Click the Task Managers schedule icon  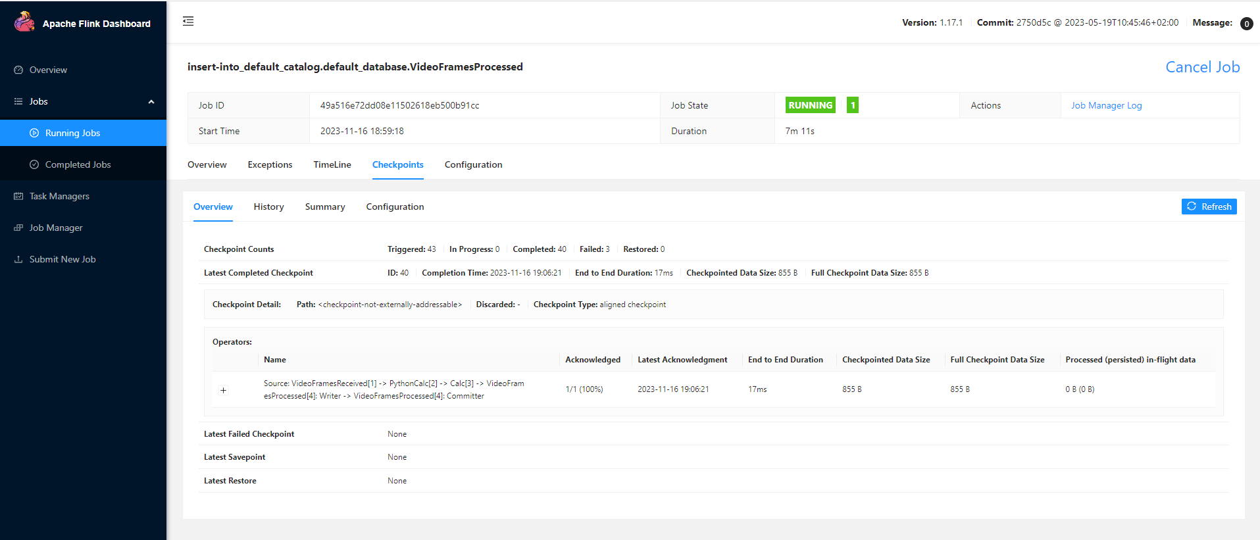pyautogui.click(x=18, y=196)
